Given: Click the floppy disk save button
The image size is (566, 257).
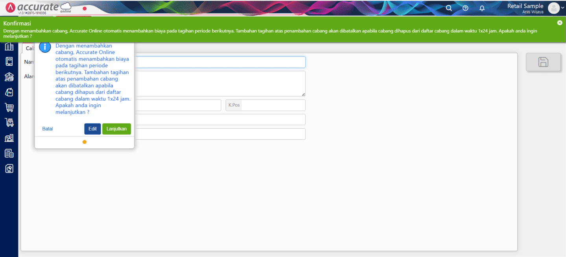Looking at the screenshot, I should [x=543, y=62].
